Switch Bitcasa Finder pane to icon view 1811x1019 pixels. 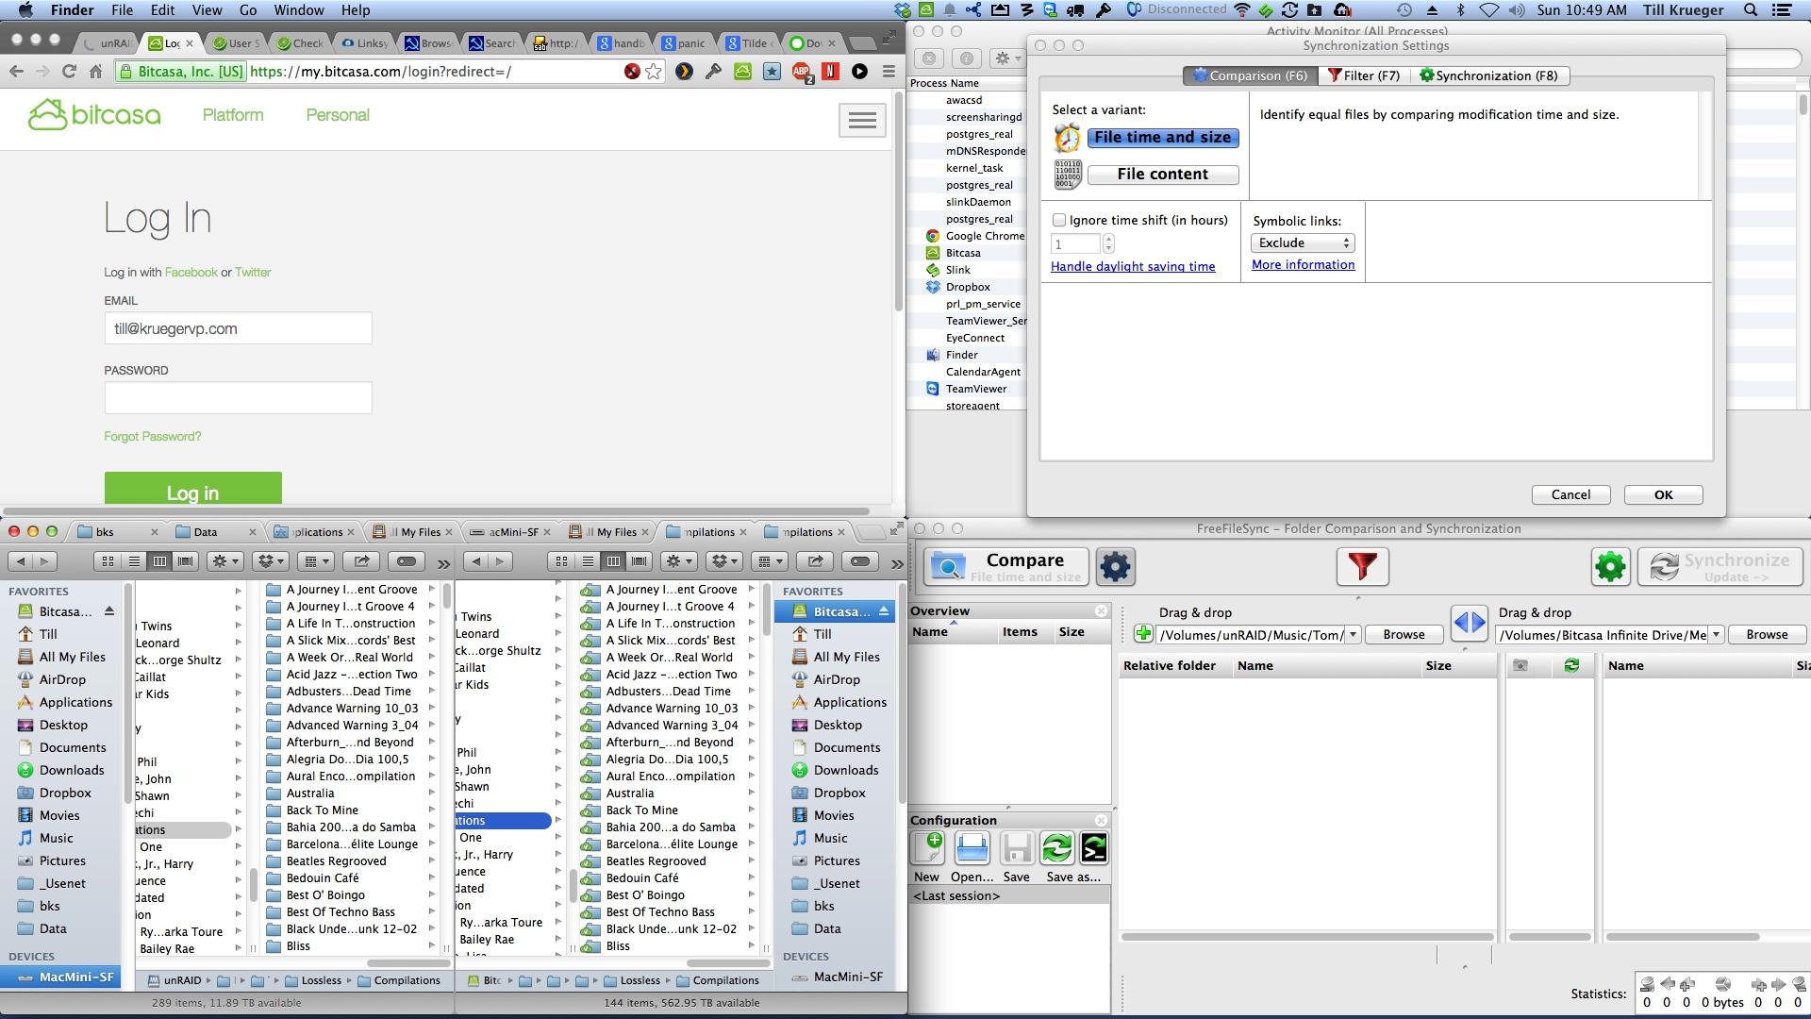561,561
